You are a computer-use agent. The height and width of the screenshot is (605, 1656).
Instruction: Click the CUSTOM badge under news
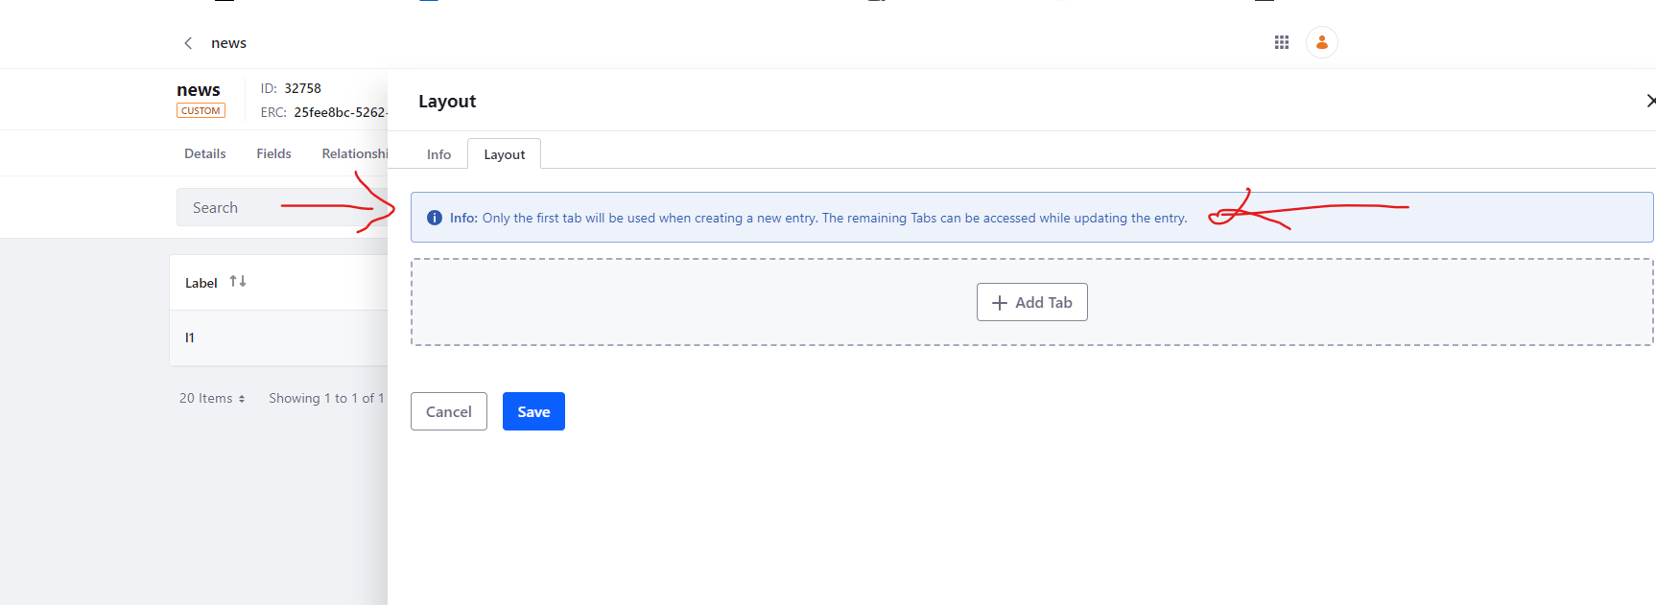(201, 110)
